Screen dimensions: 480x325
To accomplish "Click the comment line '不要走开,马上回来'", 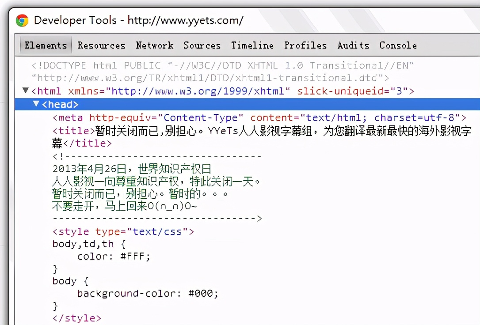I will (124, 206).
